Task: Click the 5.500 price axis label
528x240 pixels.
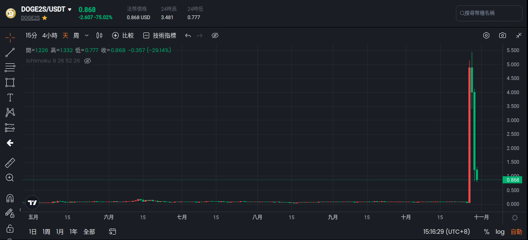Action: click(513, 50)
